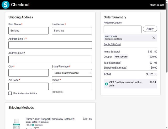The width and height of the screenshot is (168, 129).
Task: Click the Shipping (Estimated) $0.00 value
Action: click(x=154, y=68)
